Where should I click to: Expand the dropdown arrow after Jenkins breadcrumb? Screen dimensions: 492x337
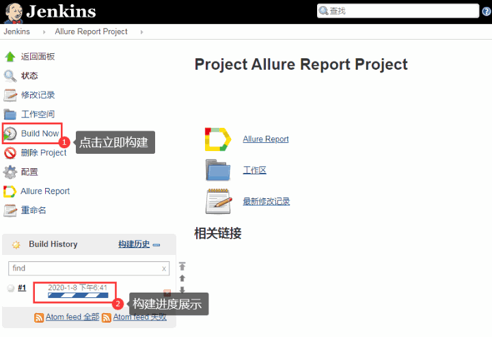(44, 32)
